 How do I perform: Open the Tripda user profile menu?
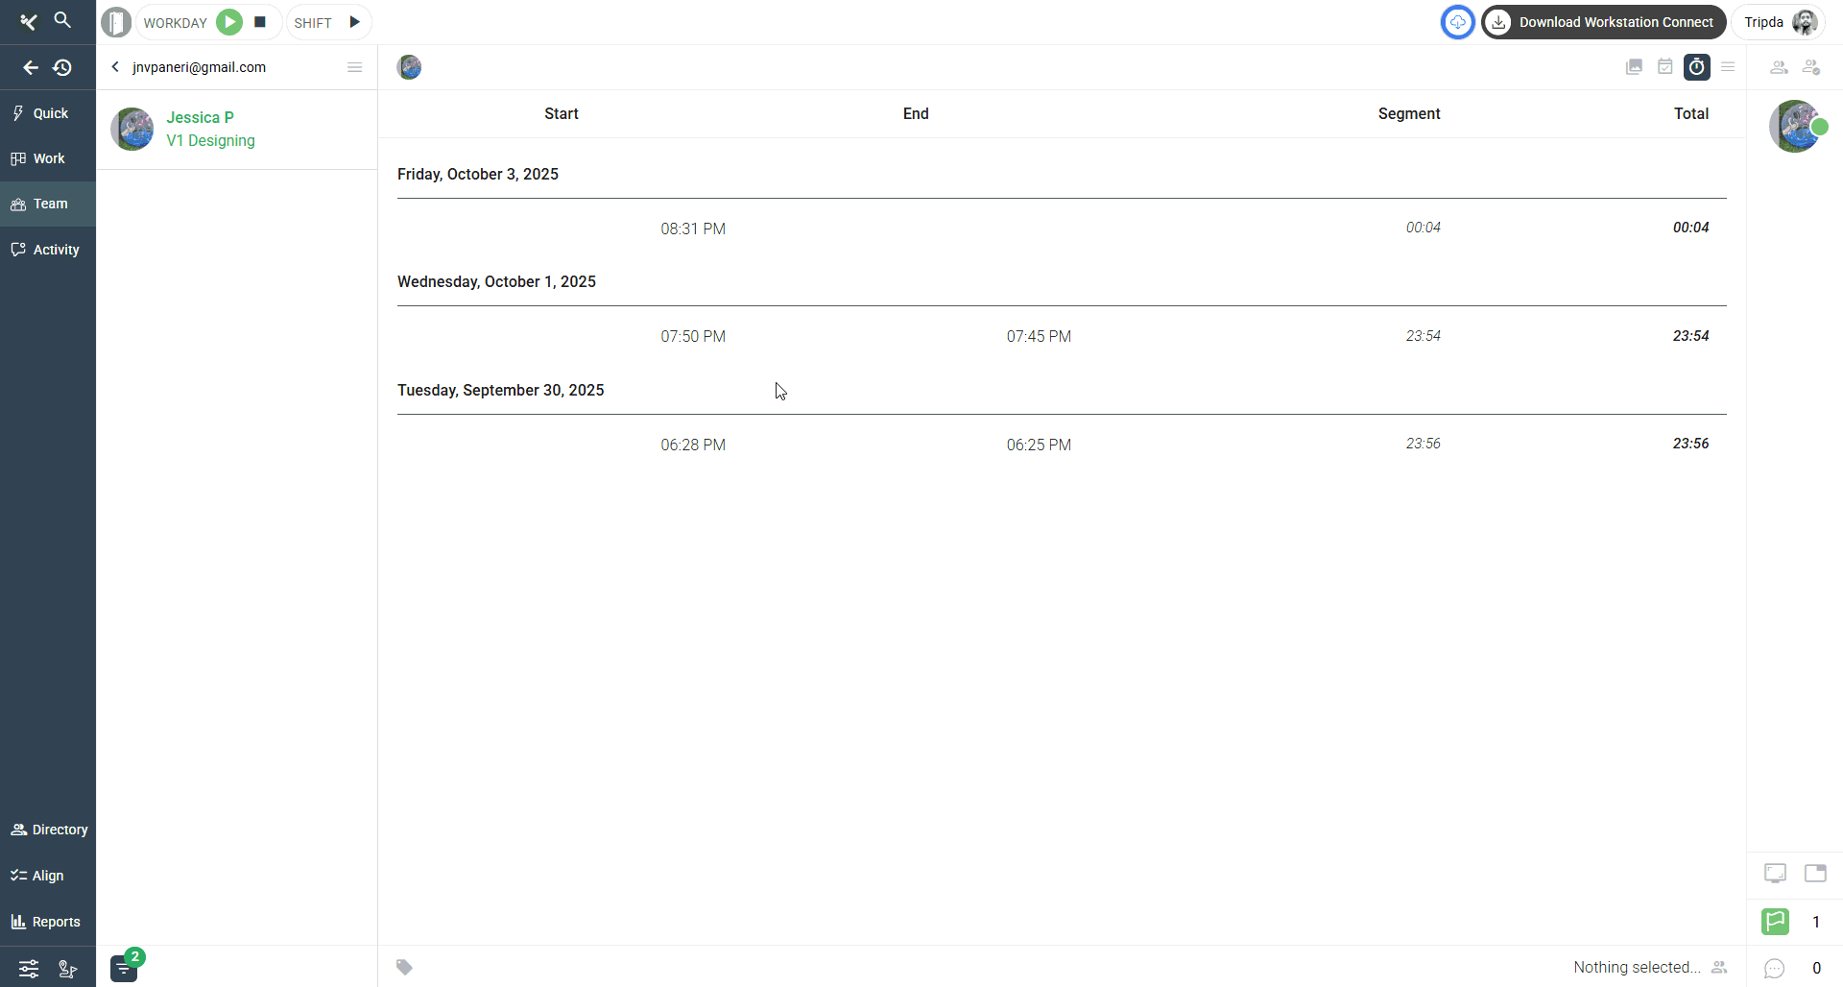pos(1780,22)
